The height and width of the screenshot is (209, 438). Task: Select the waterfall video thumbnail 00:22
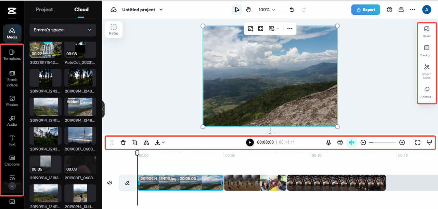click(46, 50)
